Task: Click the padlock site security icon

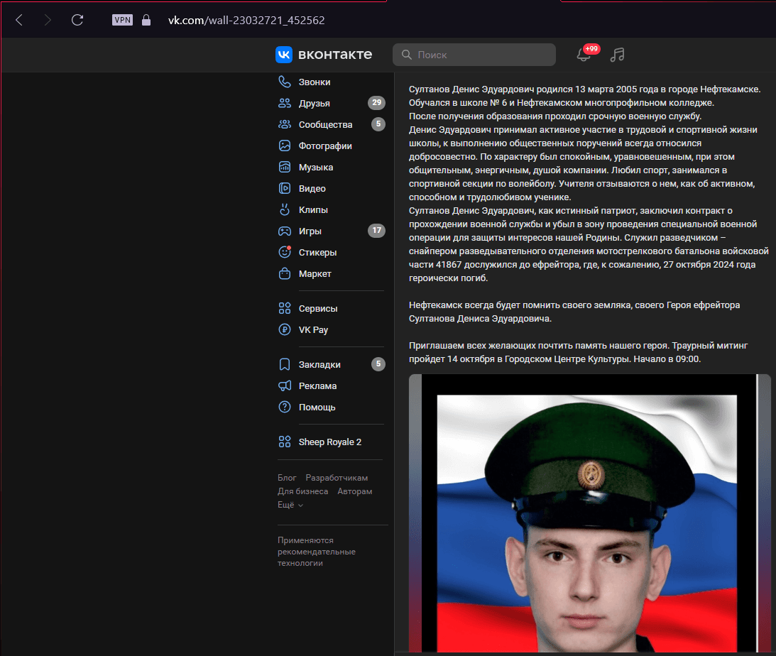Action: [x=146, y=21]
